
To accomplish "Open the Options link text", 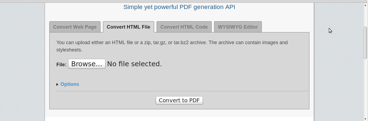I will (70, 84).
